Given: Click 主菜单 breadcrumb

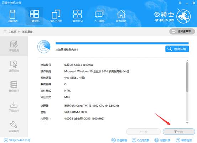Looking at the screenshot, I should [x=12, y=32].
